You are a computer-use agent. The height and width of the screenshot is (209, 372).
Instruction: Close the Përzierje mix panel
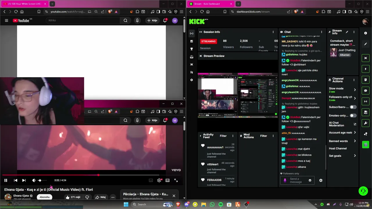coord(174,196)
